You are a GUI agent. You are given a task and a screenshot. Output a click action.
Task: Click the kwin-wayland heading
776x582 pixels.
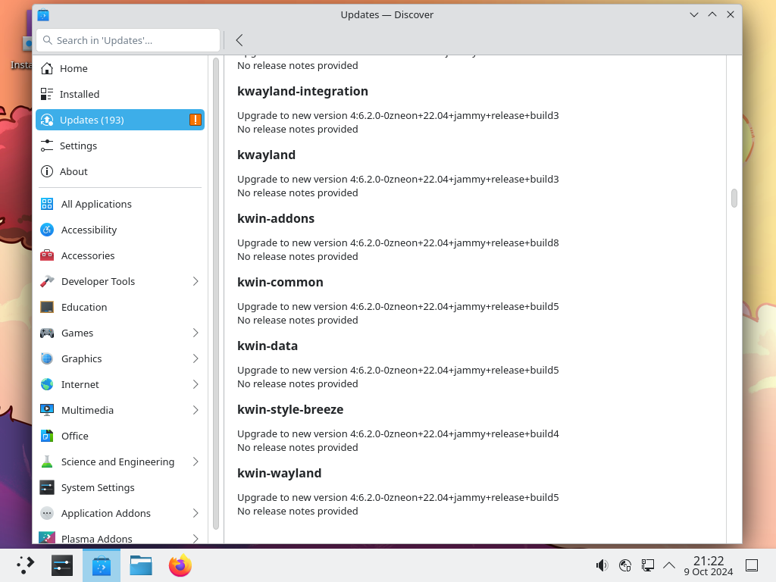pyautogui.click(x=279, y=473)
